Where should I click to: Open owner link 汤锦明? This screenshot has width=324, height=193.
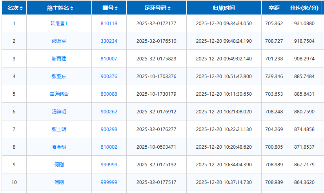click(x=59, y=112)
